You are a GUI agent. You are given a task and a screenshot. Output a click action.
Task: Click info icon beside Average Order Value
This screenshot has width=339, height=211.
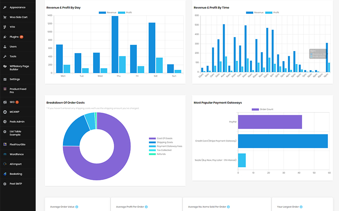point(77,207)
